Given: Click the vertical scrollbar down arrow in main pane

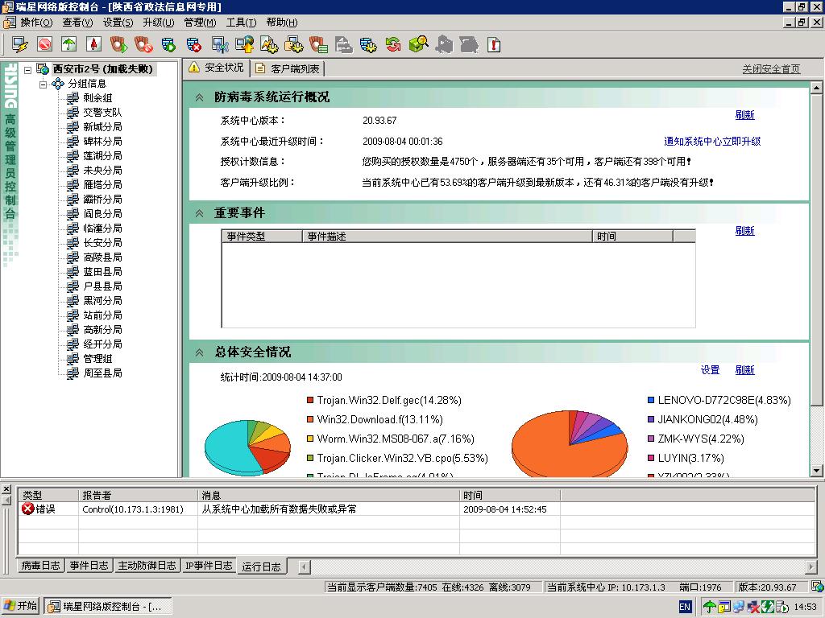Looking at the screenshot, I should pos(816,471).
